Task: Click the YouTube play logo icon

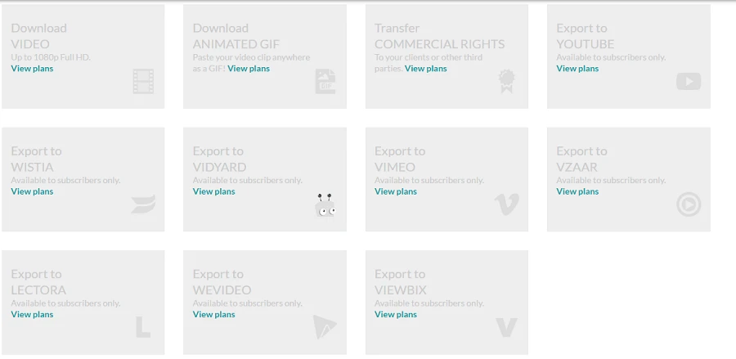Action: [689, 81]
